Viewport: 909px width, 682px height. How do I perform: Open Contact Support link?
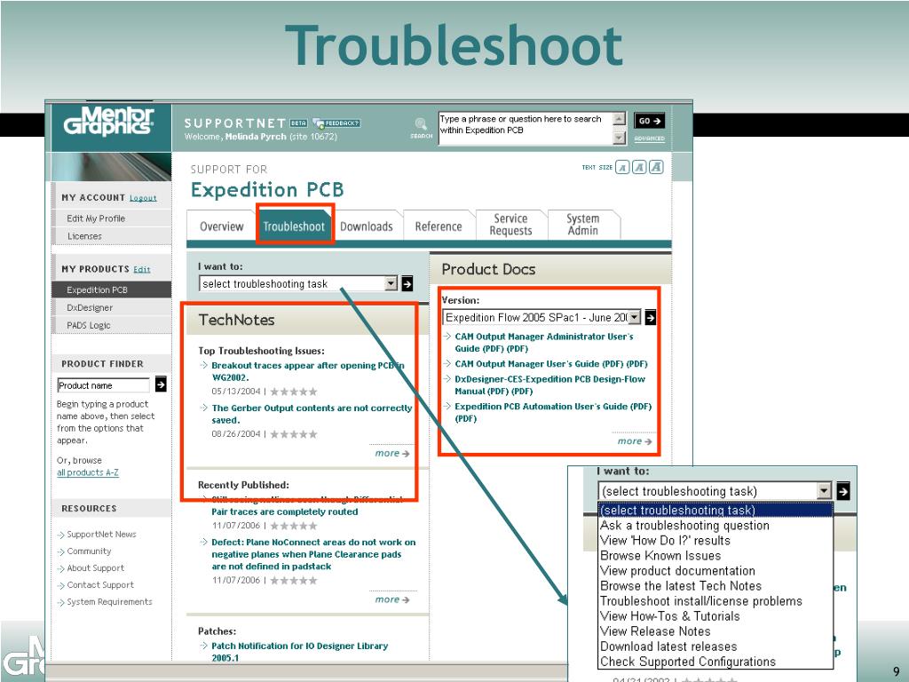[100, 585]
